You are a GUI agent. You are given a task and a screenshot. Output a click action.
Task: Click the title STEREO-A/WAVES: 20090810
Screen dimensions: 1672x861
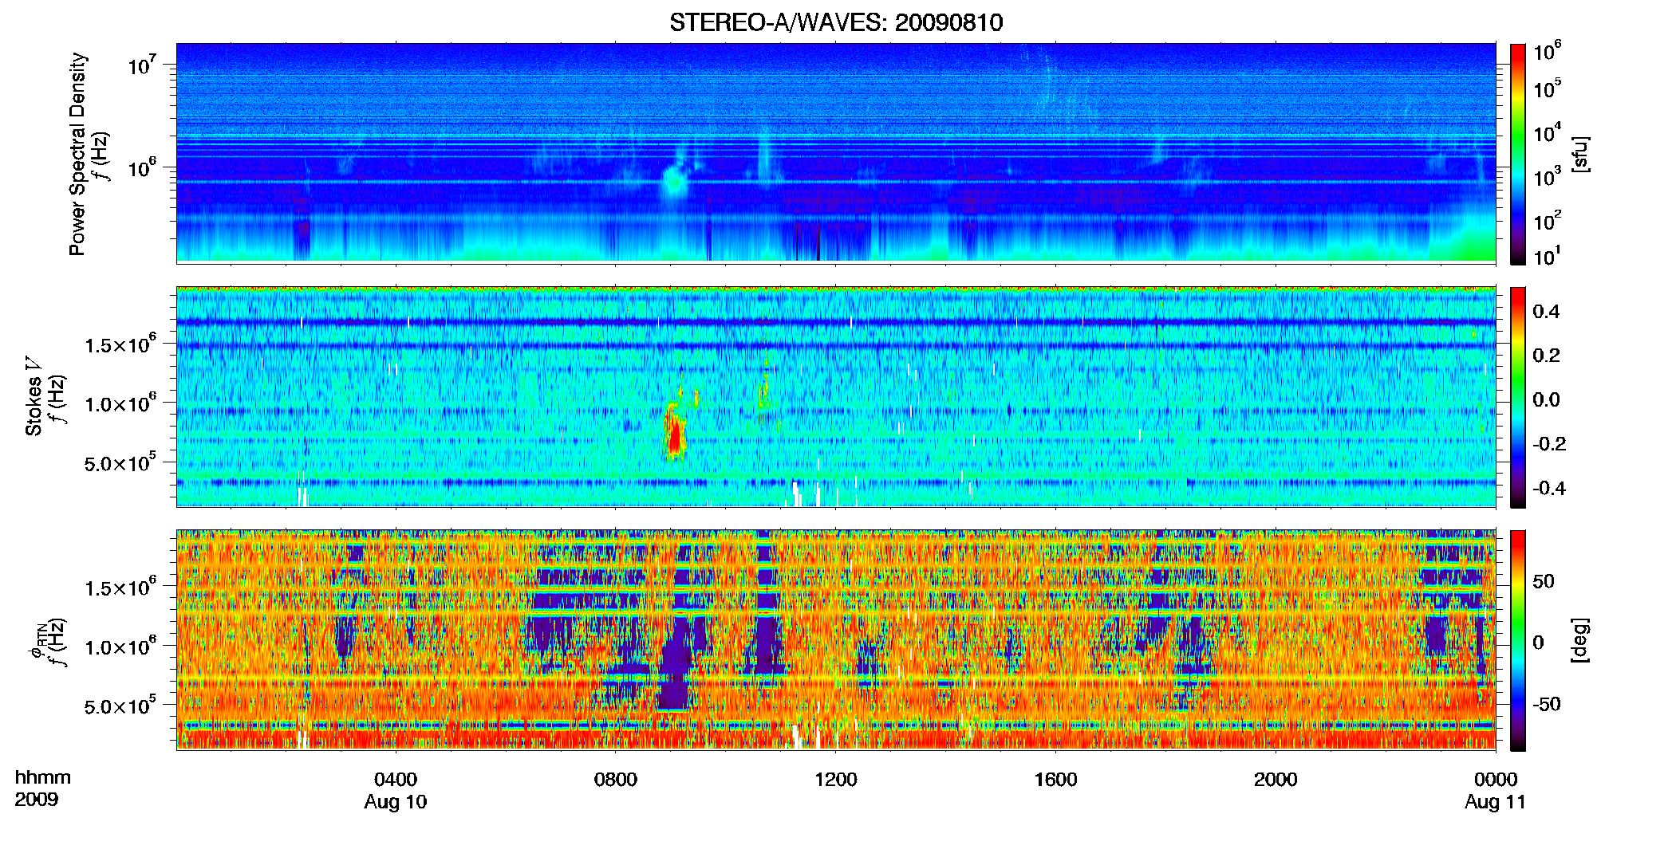pyautogui.click(x=836, y=22)
